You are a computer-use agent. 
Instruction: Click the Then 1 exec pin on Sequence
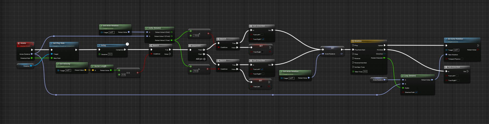204,54
